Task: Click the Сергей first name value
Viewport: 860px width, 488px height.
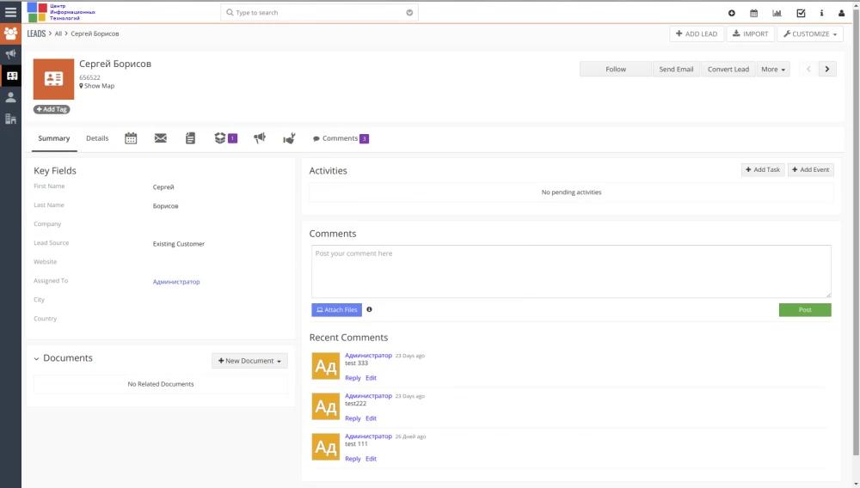Action: [x=163, y=186]
